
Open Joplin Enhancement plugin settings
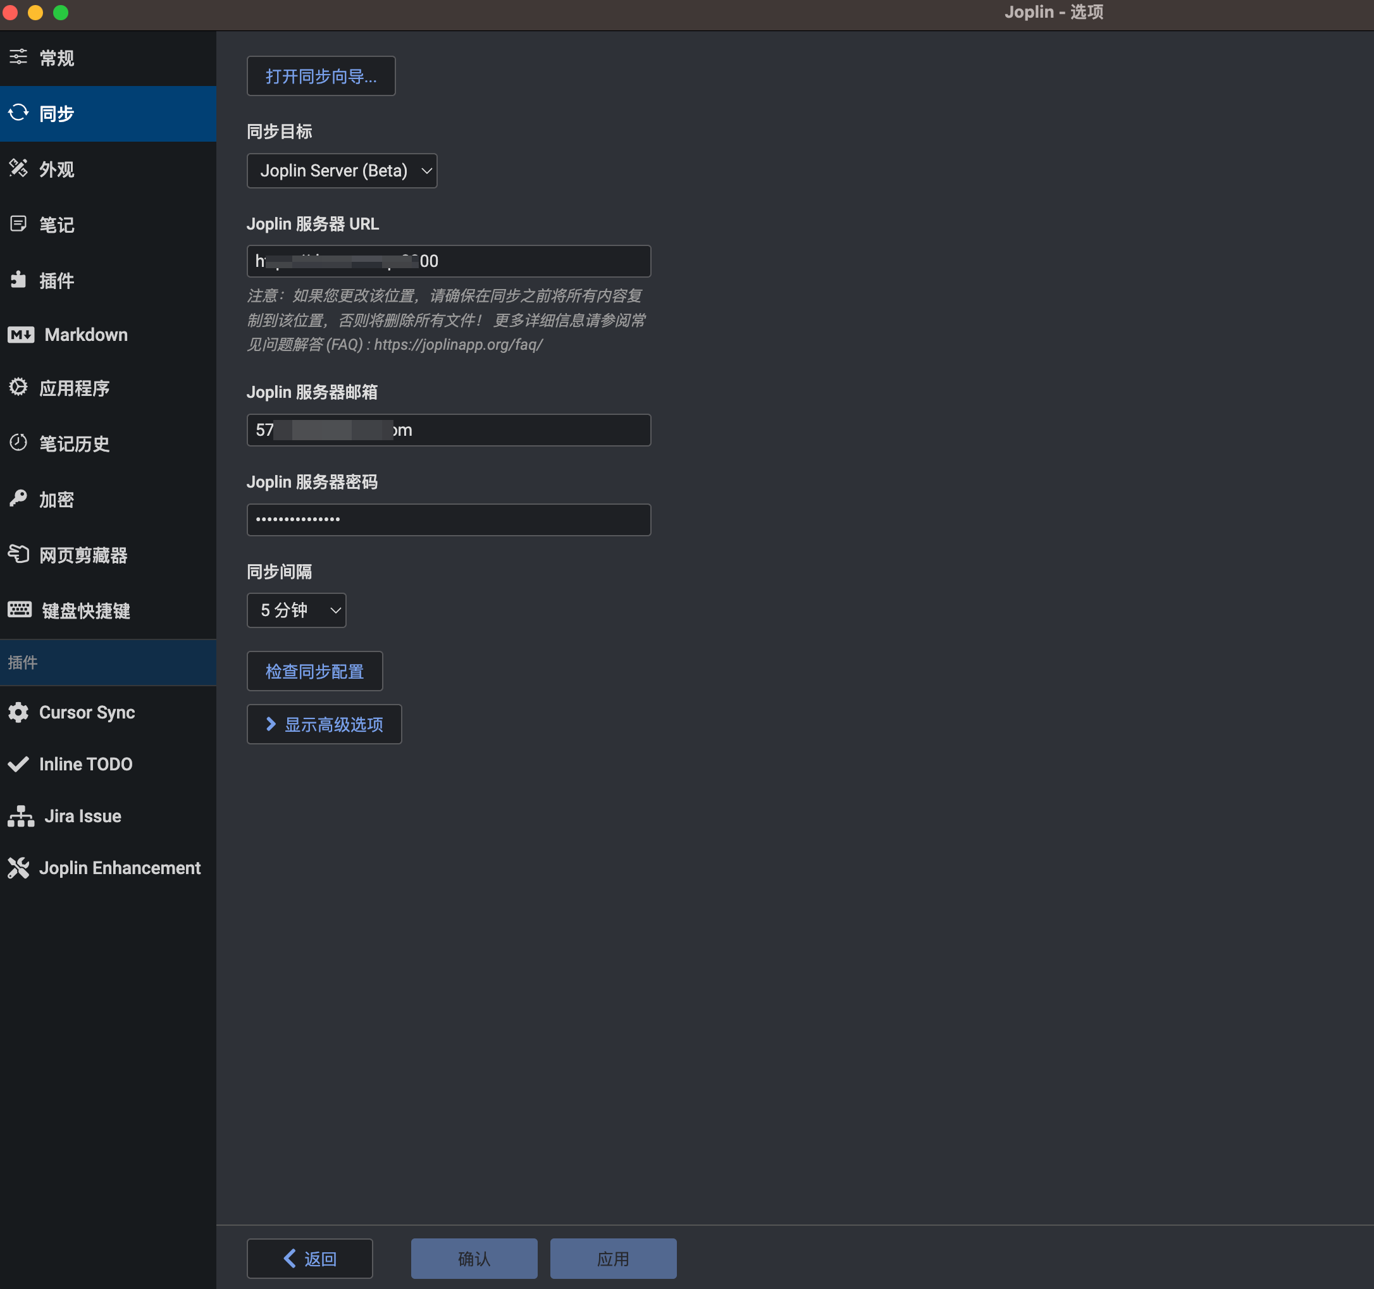click(108, 868)
